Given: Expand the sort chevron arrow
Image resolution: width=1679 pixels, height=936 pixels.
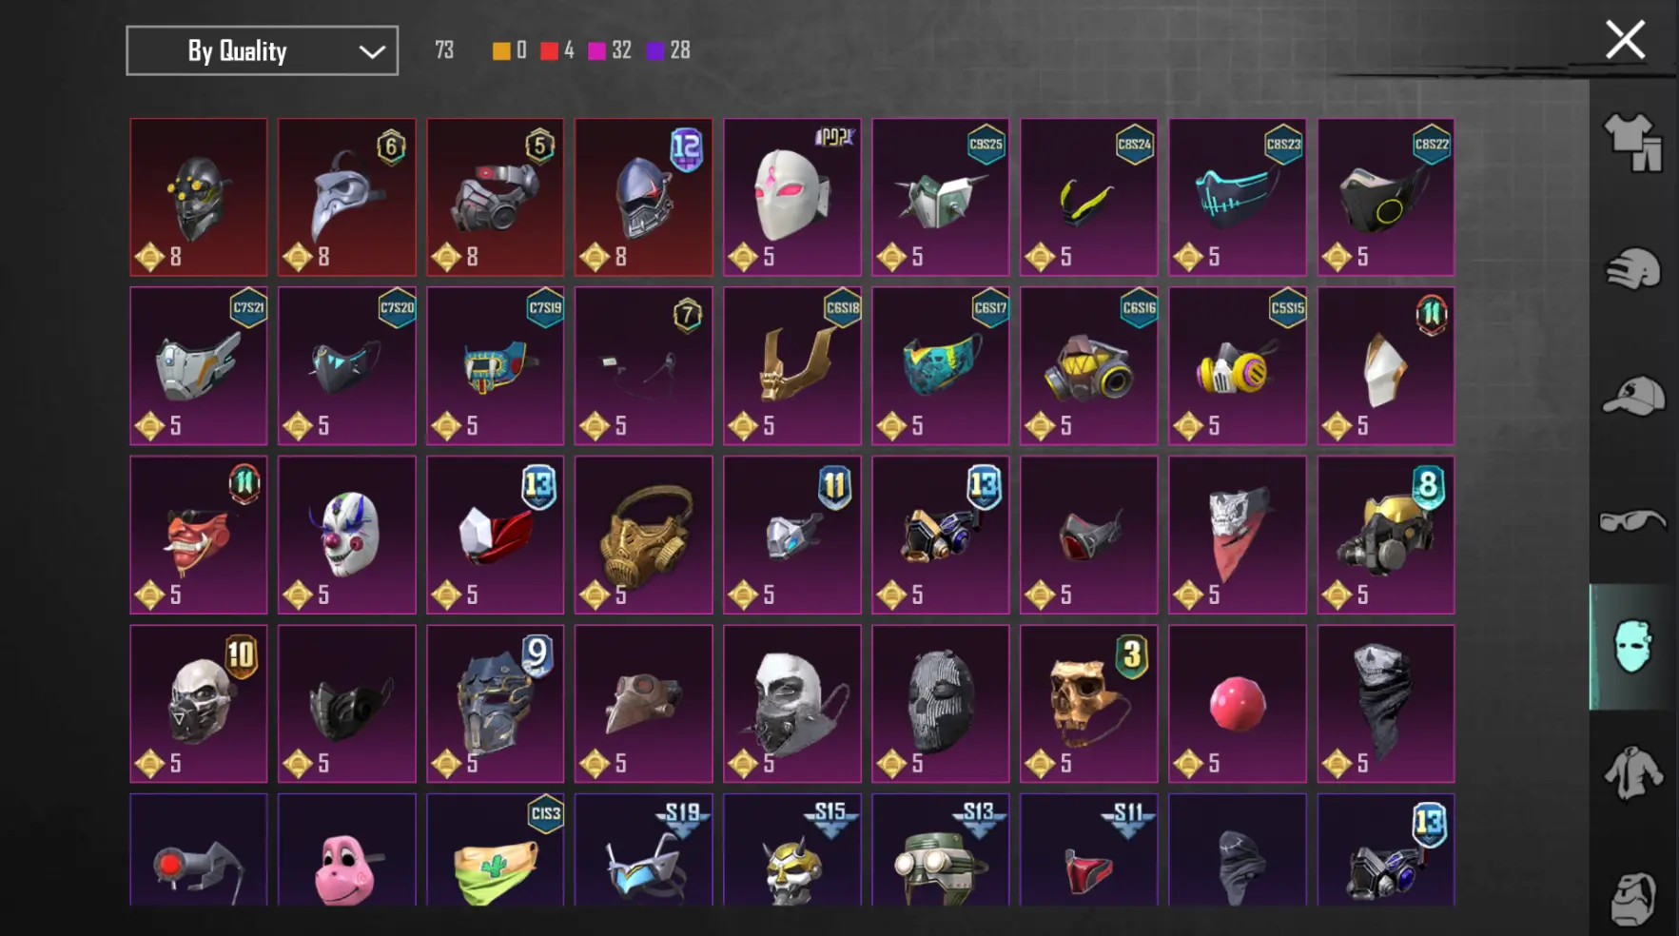Looking at the screenshot, I should coord(372,52).
